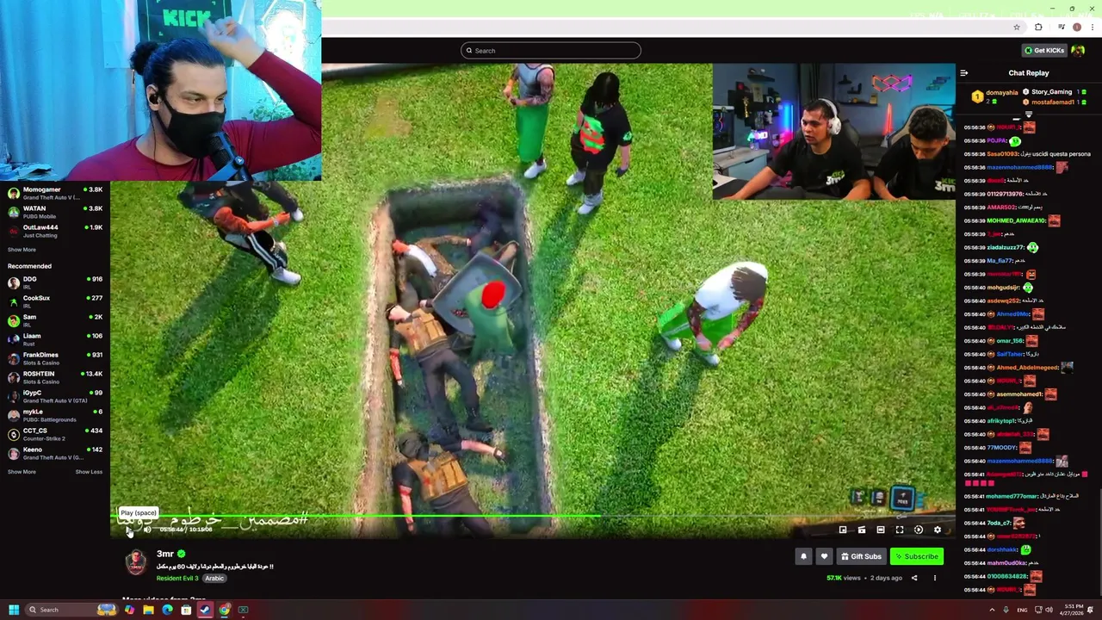Open the taskbar clock showing 5:51 PM
This screenshot has width=1102, height=620.
click(1073, 610)
